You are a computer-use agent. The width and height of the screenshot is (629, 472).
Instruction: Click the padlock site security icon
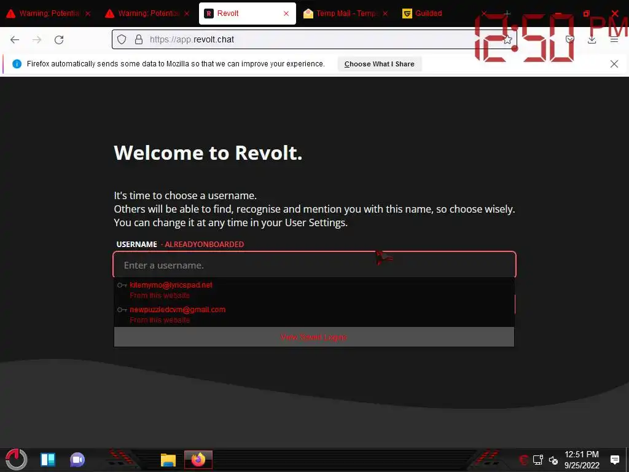click(139, 39)
